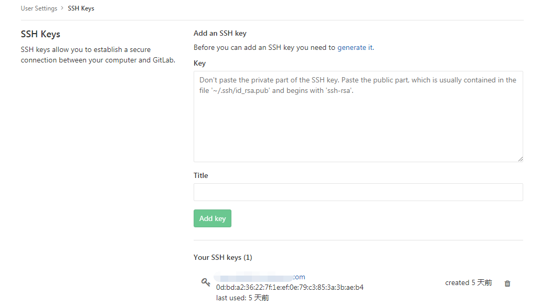Viewport: 551px width, 305px height.
Task: Select the SSH Keys breadcrumb item
Action: (81, 8)
